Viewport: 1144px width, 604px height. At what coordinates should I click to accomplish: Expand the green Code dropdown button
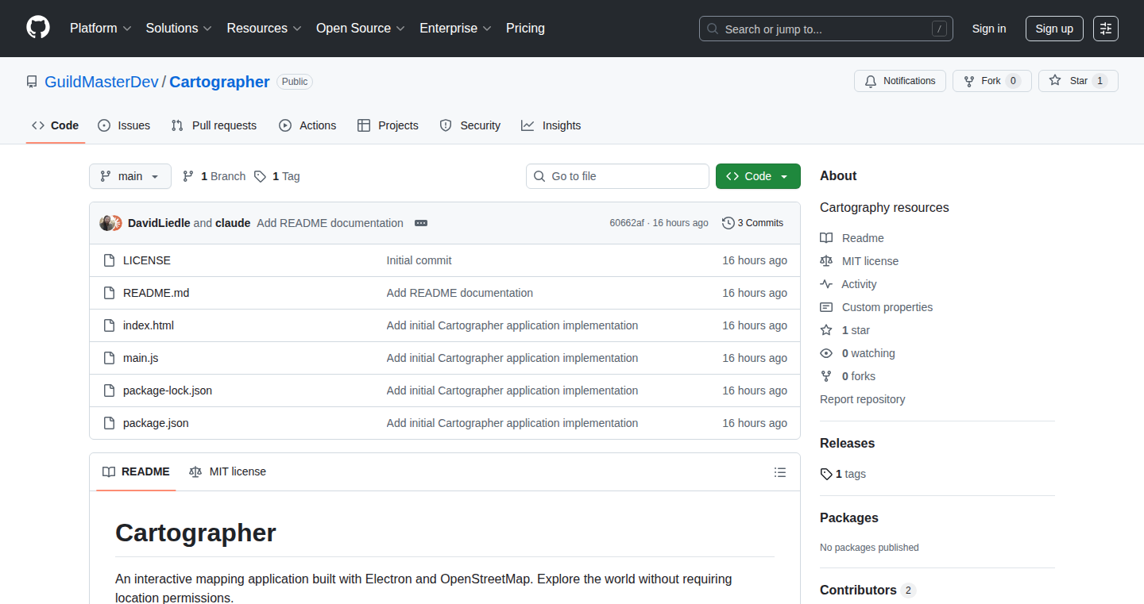[758, 176]
